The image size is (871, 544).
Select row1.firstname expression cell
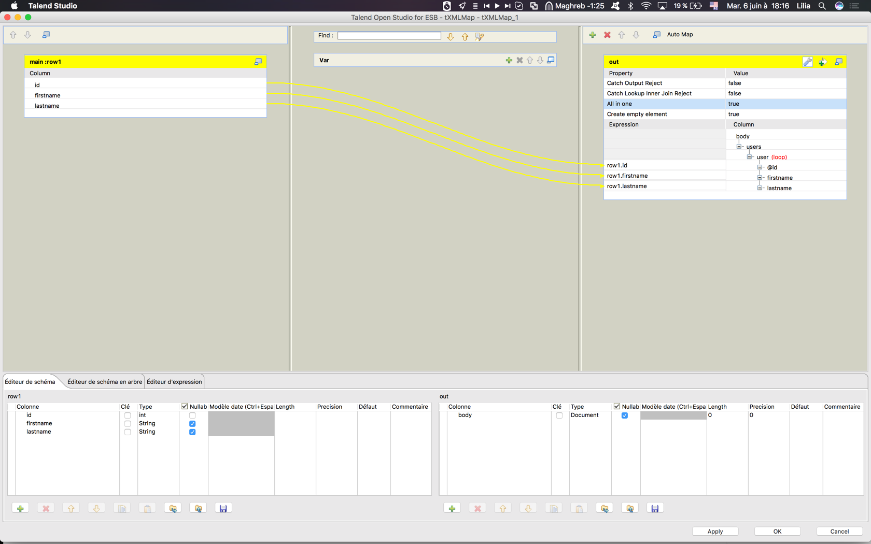tap(665, 176)
